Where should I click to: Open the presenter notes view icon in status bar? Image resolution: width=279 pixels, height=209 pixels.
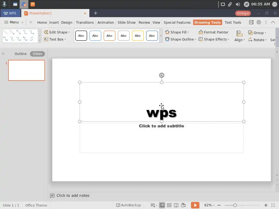tap(183, 205)
